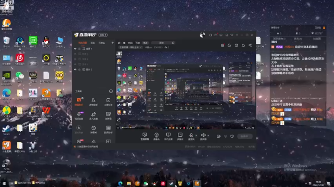Toggle visibility of 全屏 1 source

[x=75, y=49]
